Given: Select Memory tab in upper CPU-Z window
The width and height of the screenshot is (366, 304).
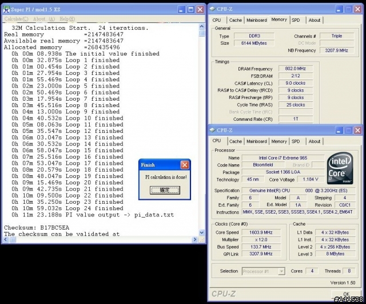Looking at the screenshot, I should pyautogui.click(x=279, y=19).
